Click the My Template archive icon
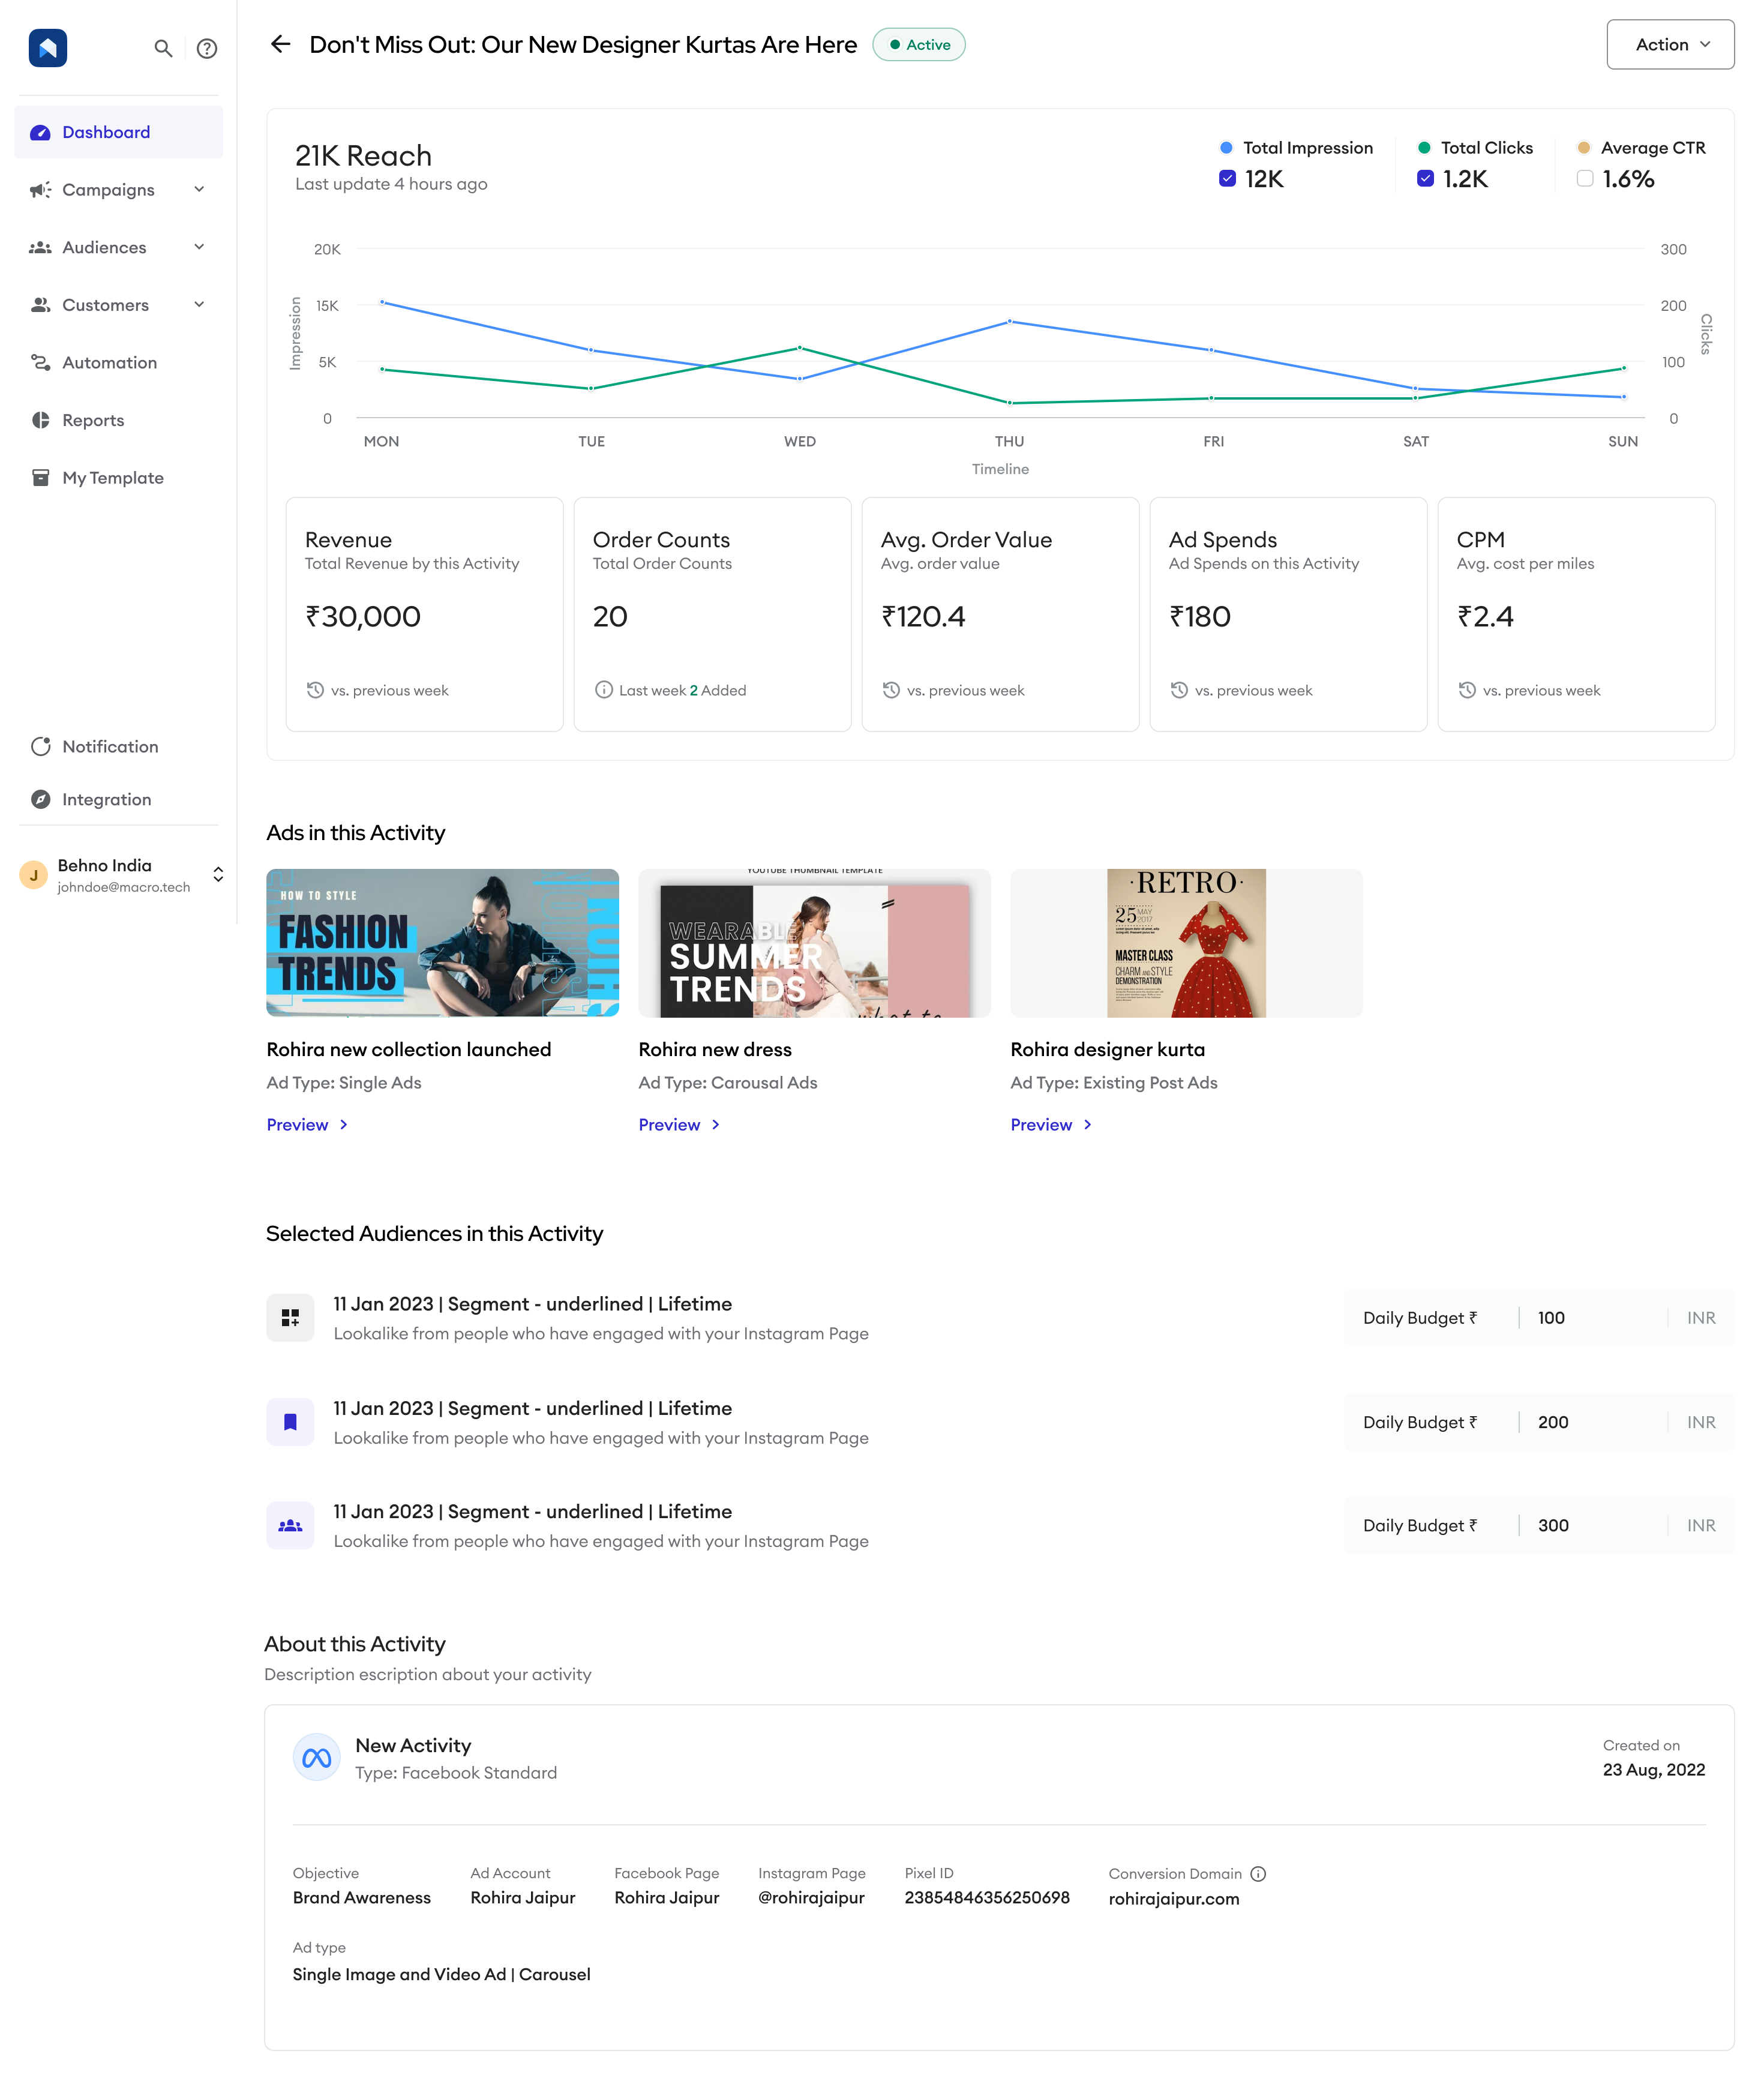 (40, 477)
